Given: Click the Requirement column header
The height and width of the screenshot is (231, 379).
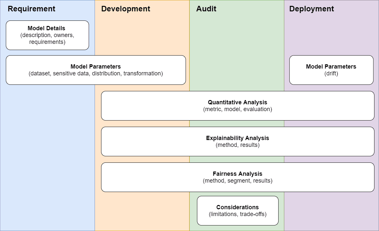Looking at the screenshot, I should point(31,9).
